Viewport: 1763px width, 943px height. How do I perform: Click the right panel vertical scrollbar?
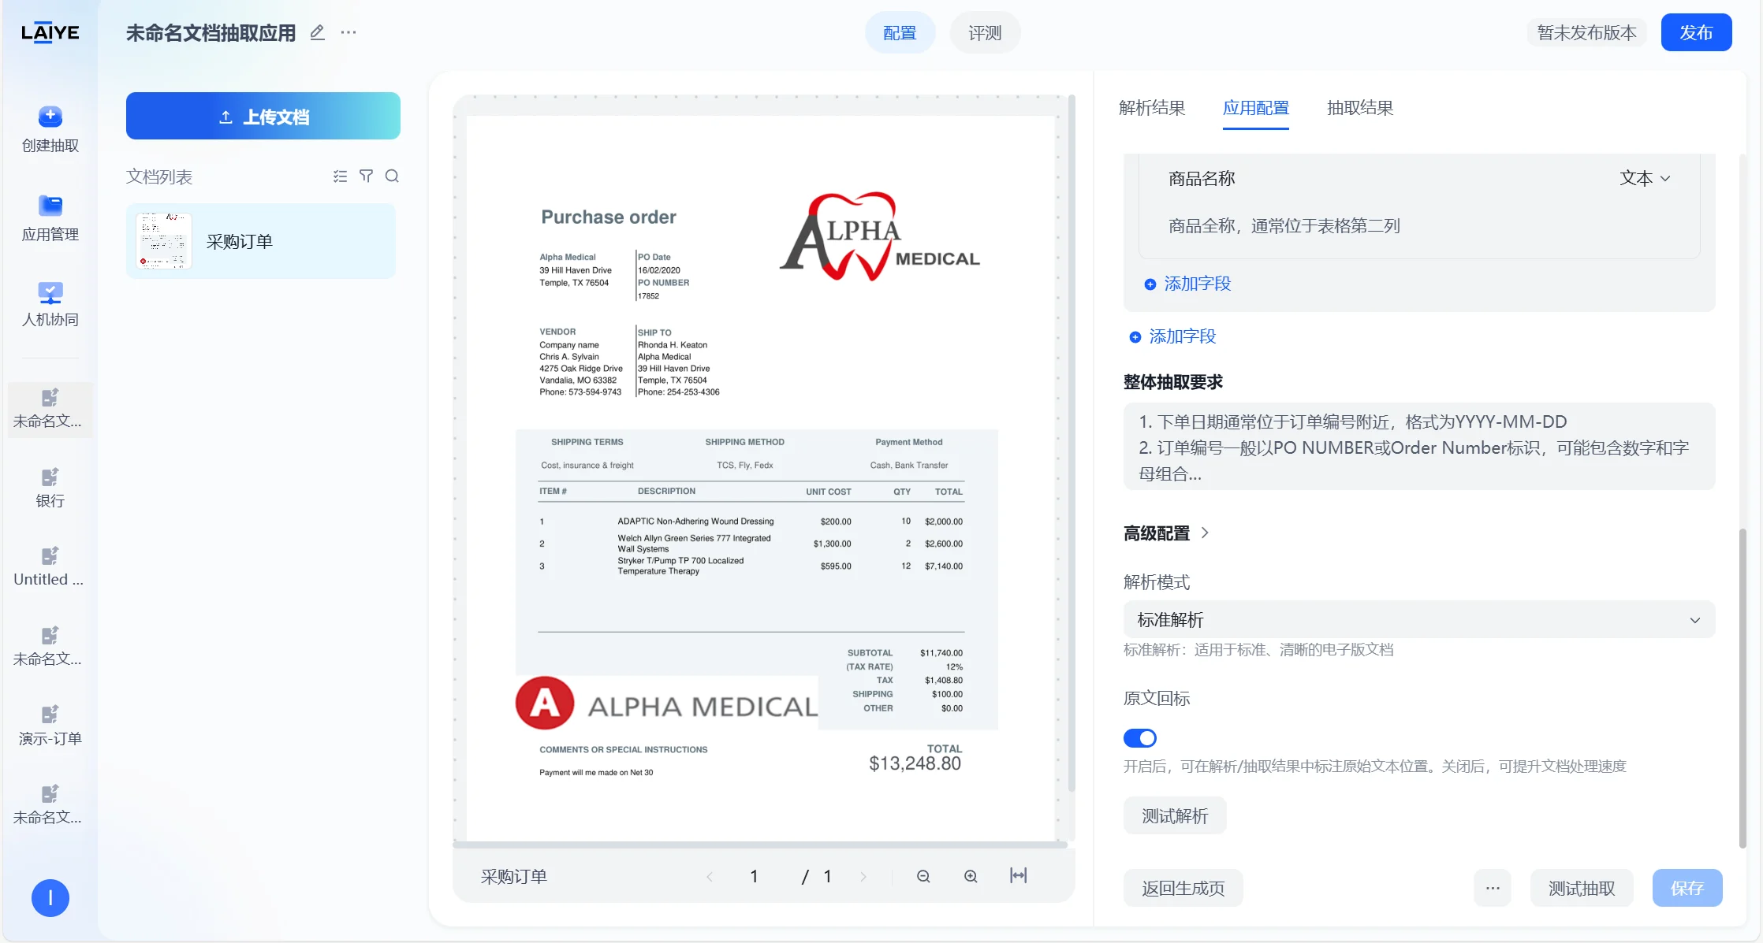(1742, 687)
